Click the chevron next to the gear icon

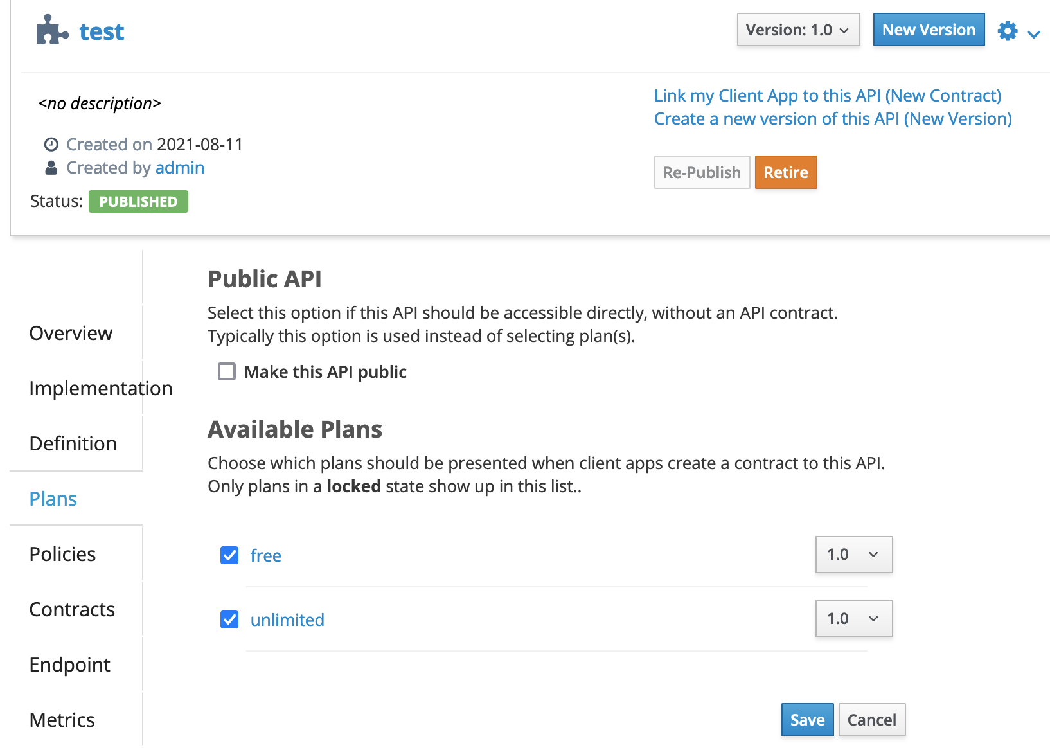tap(1034, 34)
